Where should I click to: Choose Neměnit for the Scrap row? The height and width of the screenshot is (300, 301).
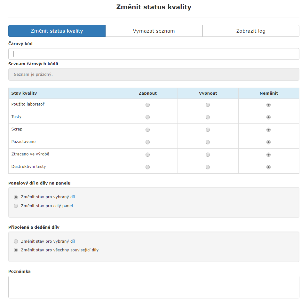[269, 130]
